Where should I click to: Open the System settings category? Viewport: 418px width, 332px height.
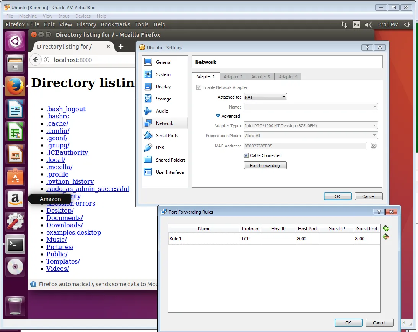(165, 74)
